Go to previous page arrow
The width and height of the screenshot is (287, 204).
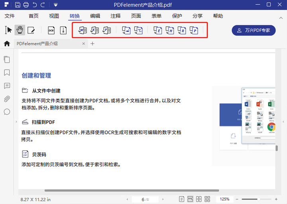(x=128, y=199)
